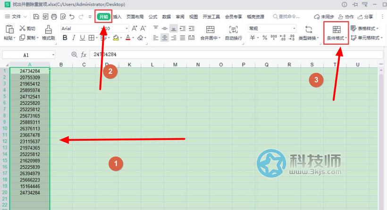387x210 pixels.
Task: Click the Cut (剪切) scissors button
Action: 27,28
